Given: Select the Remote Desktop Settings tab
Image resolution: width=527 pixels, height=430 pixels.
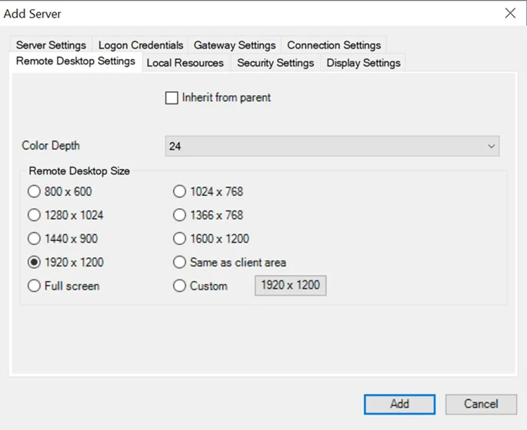Looking at the screenshot, I should (x=75, y=61).
